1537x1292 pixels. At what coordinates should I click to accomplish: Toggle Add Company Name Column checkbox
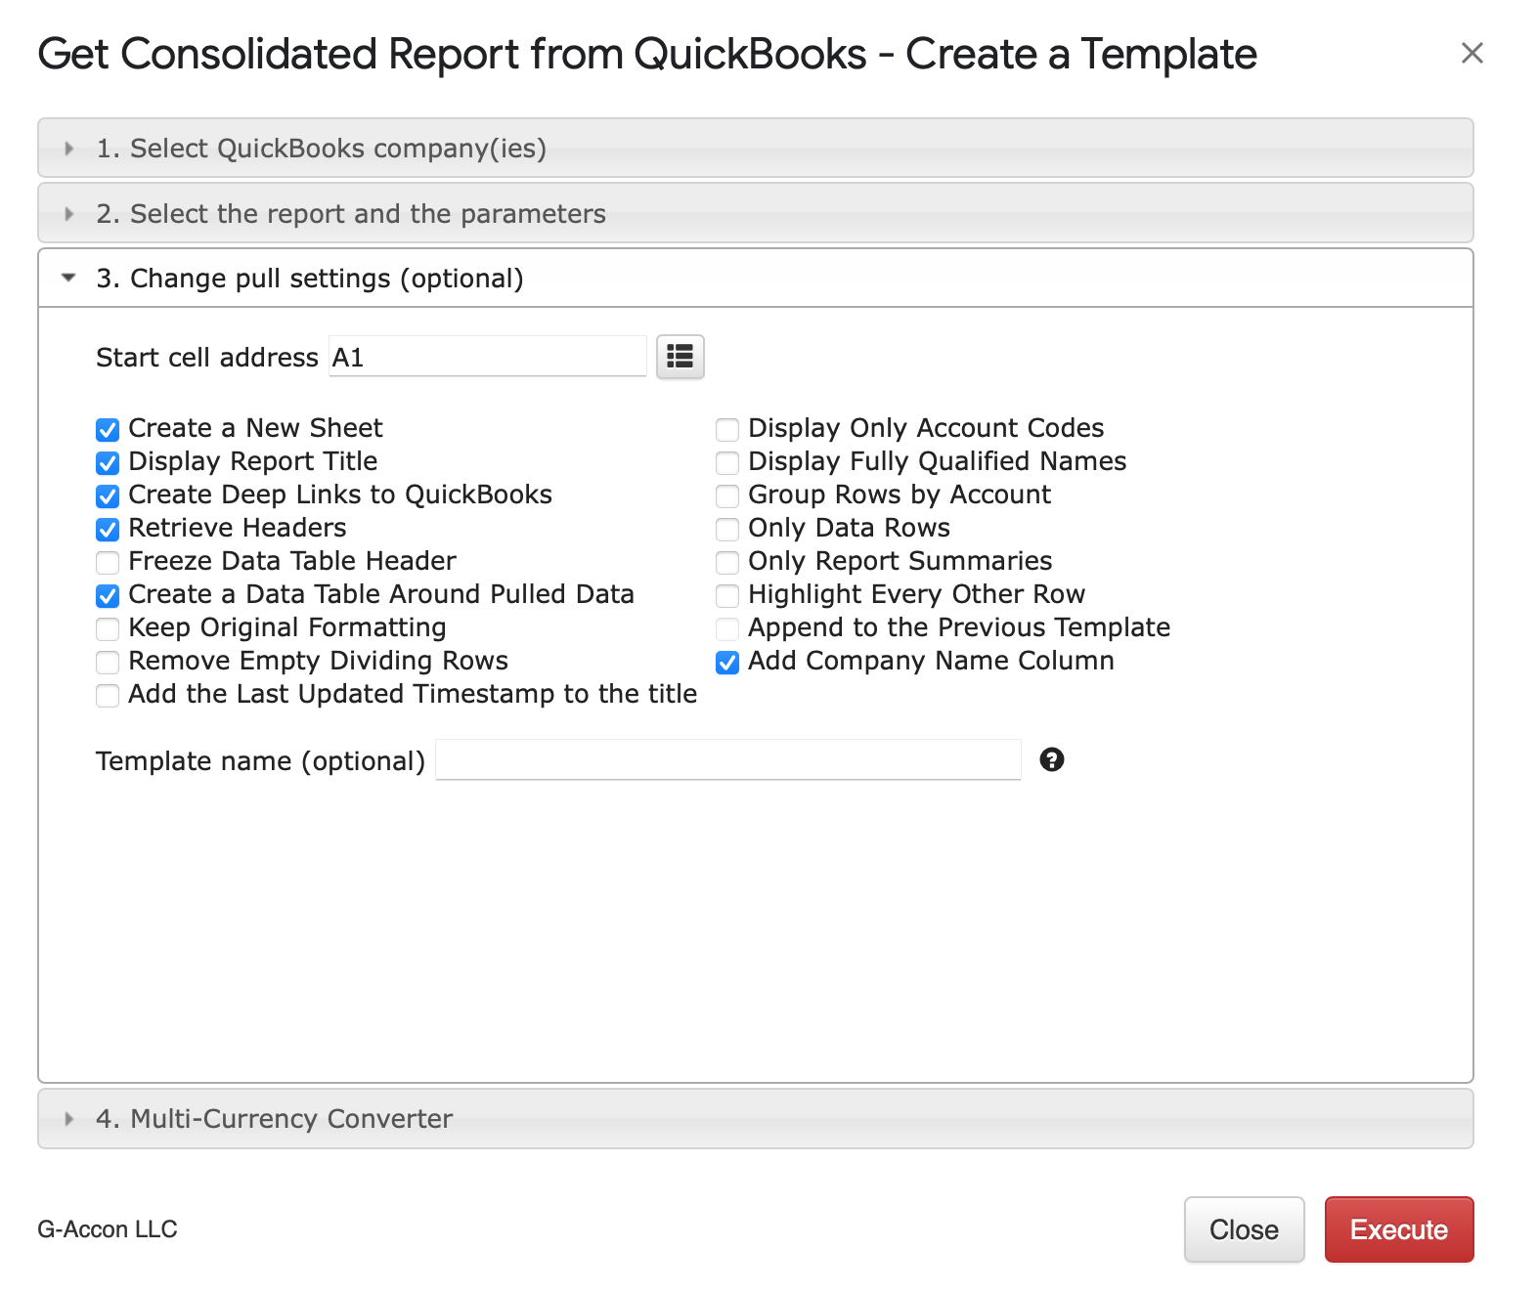point(727,663)
